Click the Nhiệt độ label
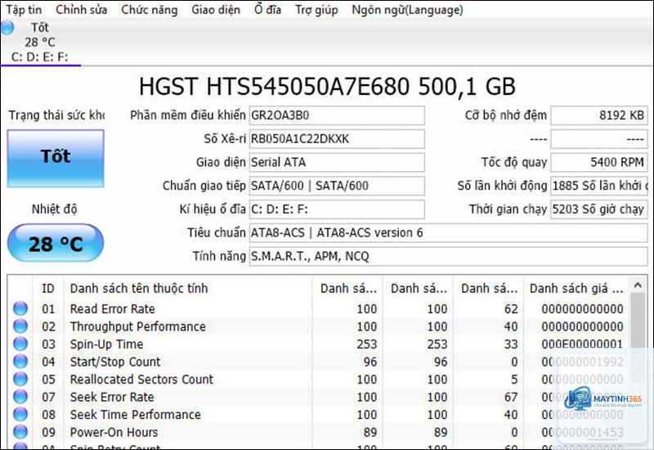The height and width of the screenshot is (450, 654). pyautogui.click(x=54, y=209)
